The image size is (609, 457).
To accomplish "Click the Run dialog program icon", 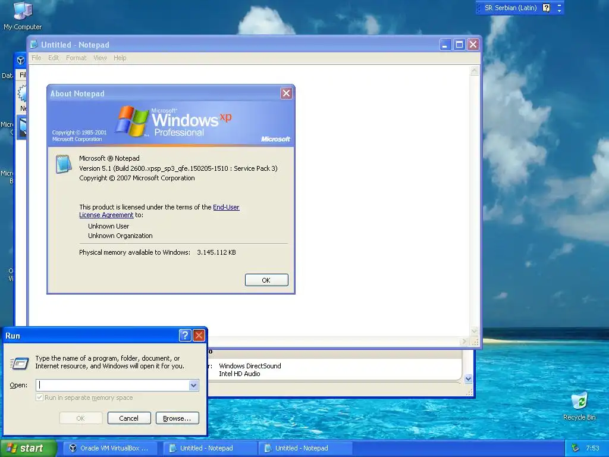I will tap(20, 363).
